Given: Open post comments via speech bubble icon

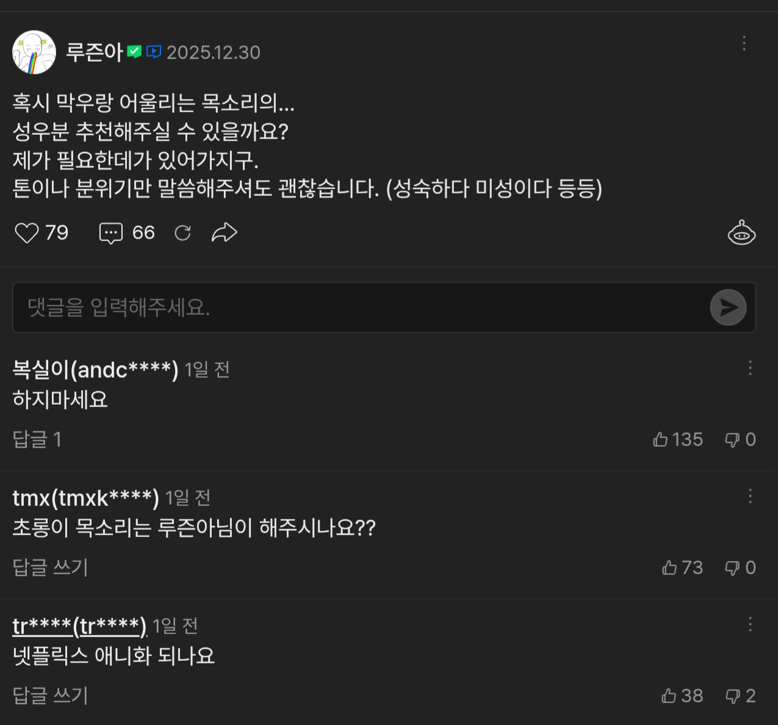Looking at the screenshot, I should click(111, 233).
